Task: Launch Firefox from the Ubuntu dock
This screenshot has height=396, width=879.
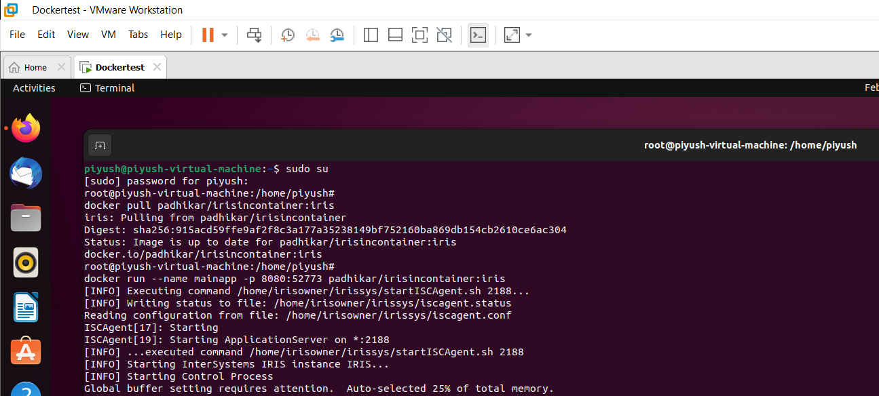Action: click(26, 128)
